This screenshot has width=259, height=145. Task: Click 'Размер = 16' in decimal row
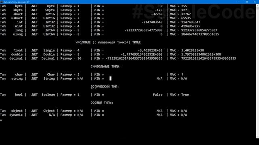pyautogui.click(x=71, y=58)
